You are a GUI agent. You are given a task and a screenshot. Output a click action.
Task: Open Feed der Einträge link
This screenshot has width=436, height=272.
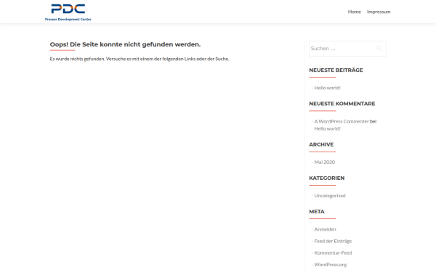tap(333, 242)
